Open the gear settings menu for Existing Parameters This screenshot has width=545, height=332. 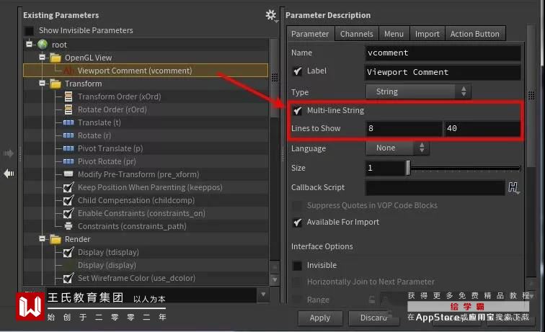(x=271, y=15)
